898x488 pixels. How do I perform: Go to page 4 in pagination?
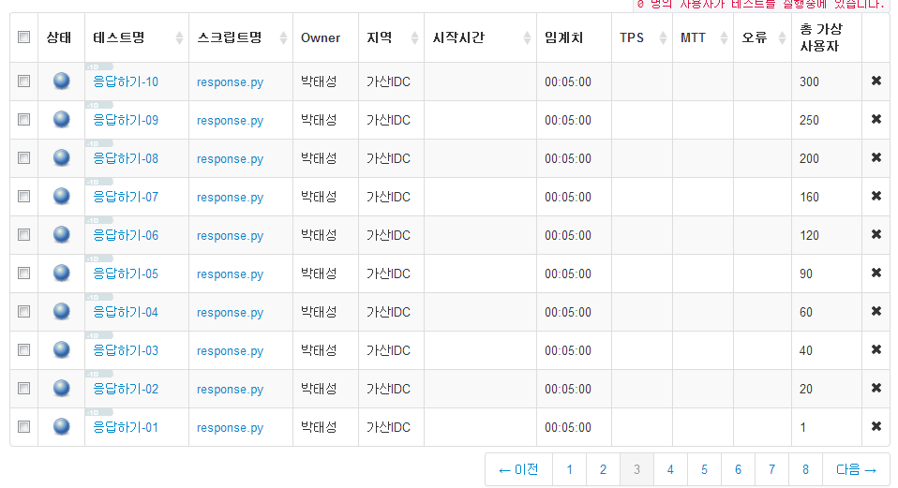coord(670,469)
